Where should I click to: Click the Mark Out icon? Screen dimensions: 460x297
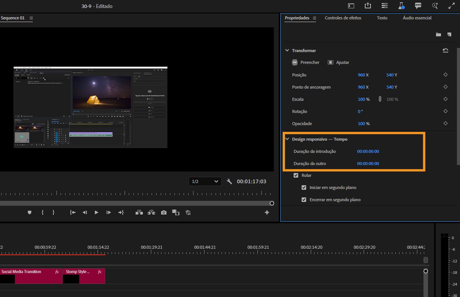(x=53, y=212)
